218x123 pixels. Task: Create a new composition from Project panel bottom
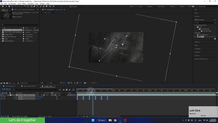(7, 83)
